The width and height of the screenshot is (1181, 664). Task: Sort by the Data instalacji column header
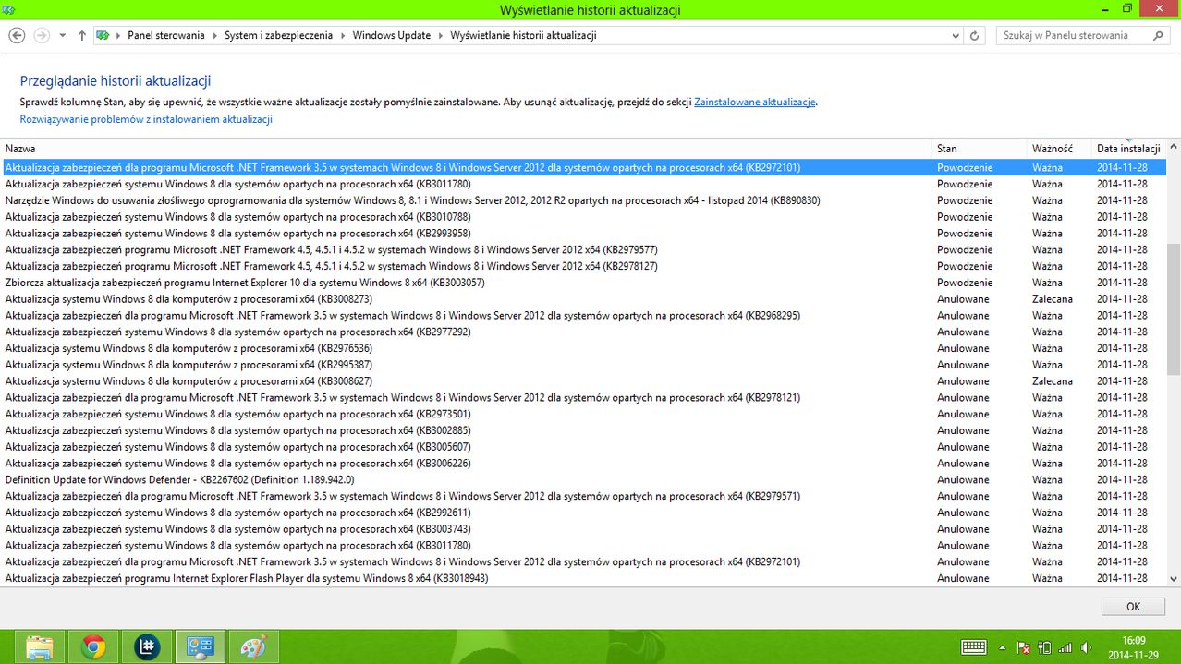click(x=1128, y=149)
